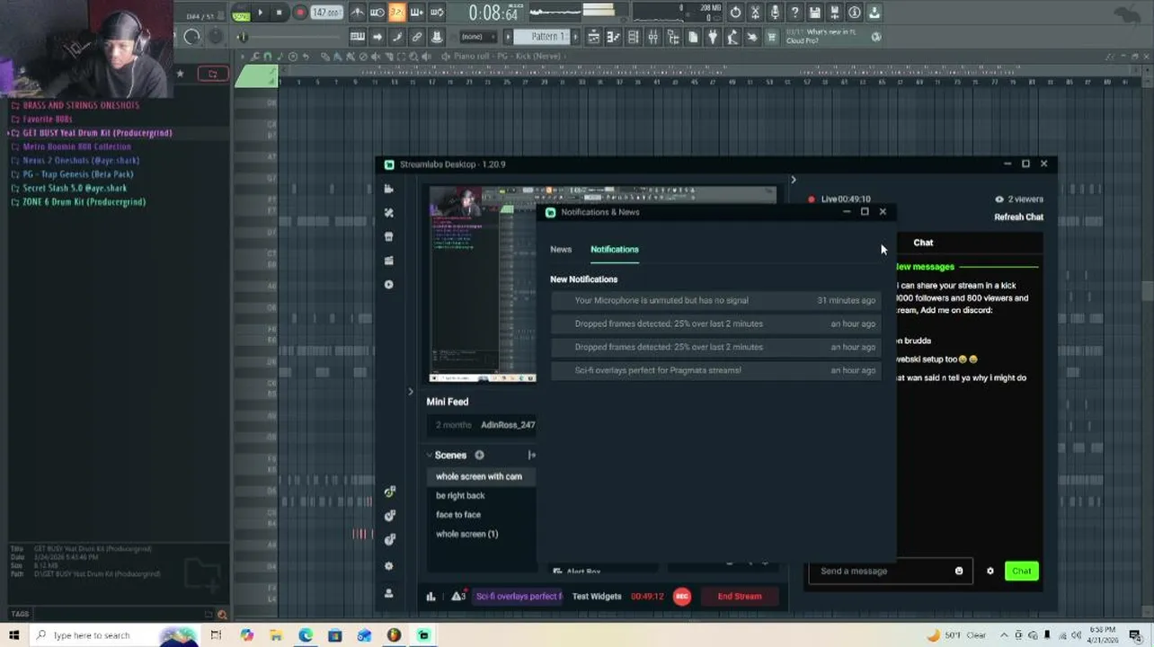1154x647 pixels.
Task: Click the FL Studio play button
Action: click(x=260, y=13)
